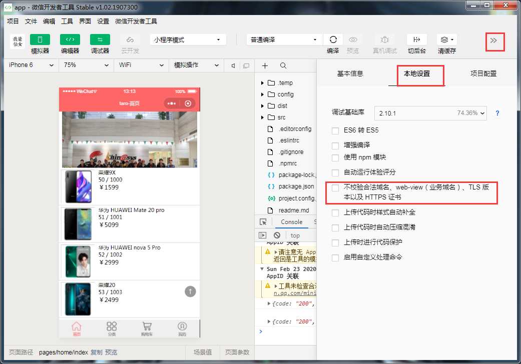Click the compile (编译) refresh icon

(333, 39)
